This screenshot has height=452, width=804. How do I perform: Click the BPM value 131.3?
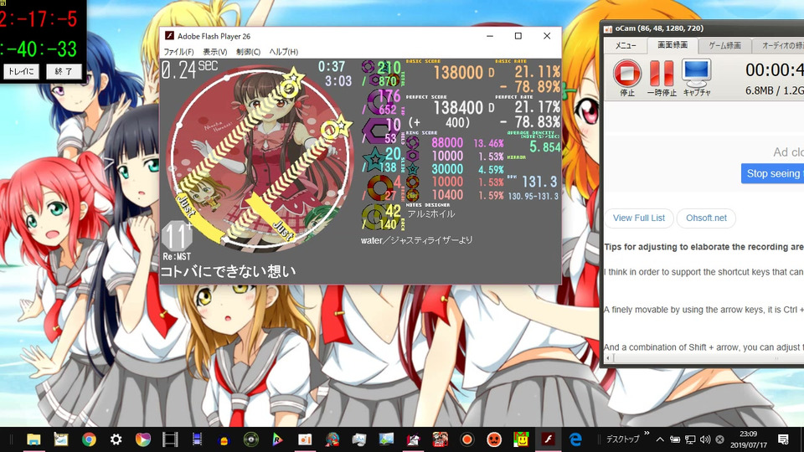click(539, 182)
